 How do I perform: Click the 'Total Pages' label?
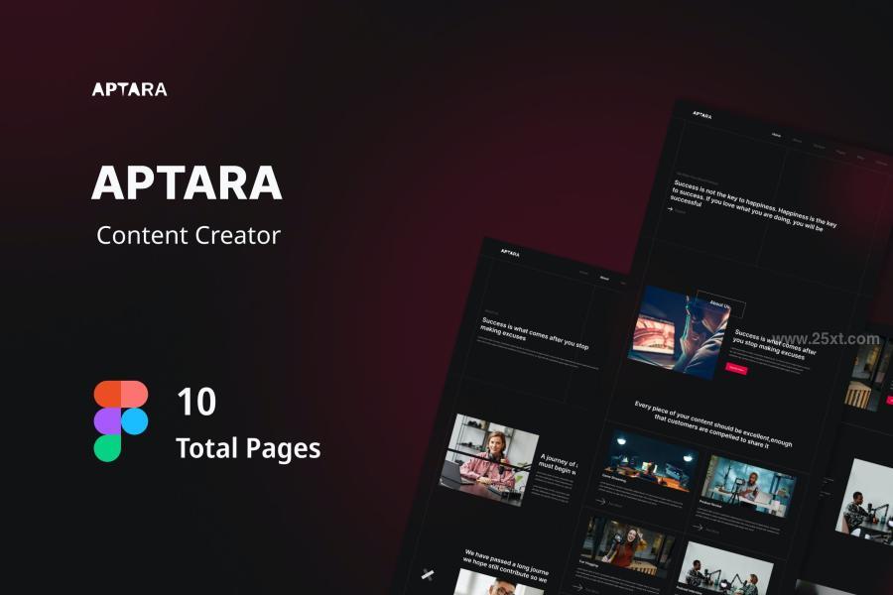pyautogui.click(x=248, y=448)
